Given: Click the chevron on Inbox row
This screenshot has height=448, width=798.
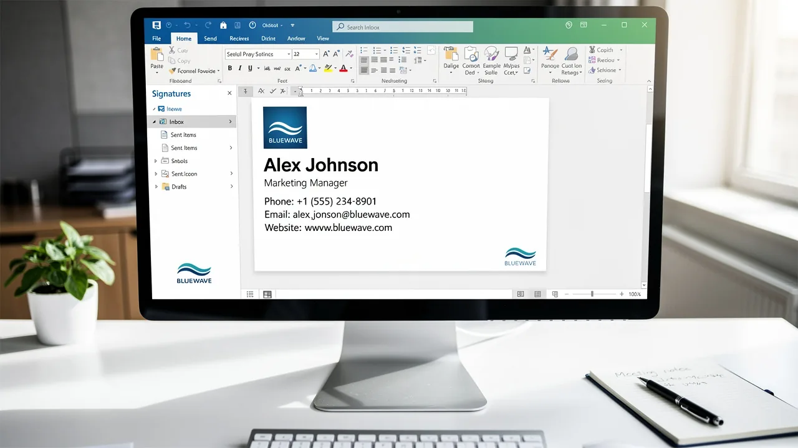Looking at the screenshot, I should pyautogui.click(x=231, y=122).
